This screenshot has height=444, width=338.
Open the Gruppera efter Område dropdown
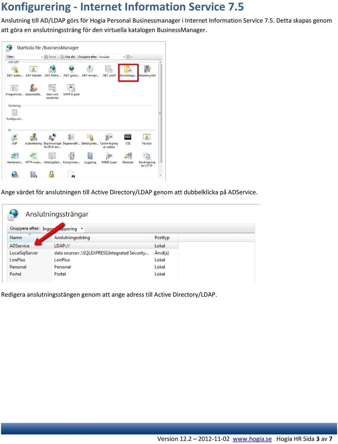tap(112, 57)
